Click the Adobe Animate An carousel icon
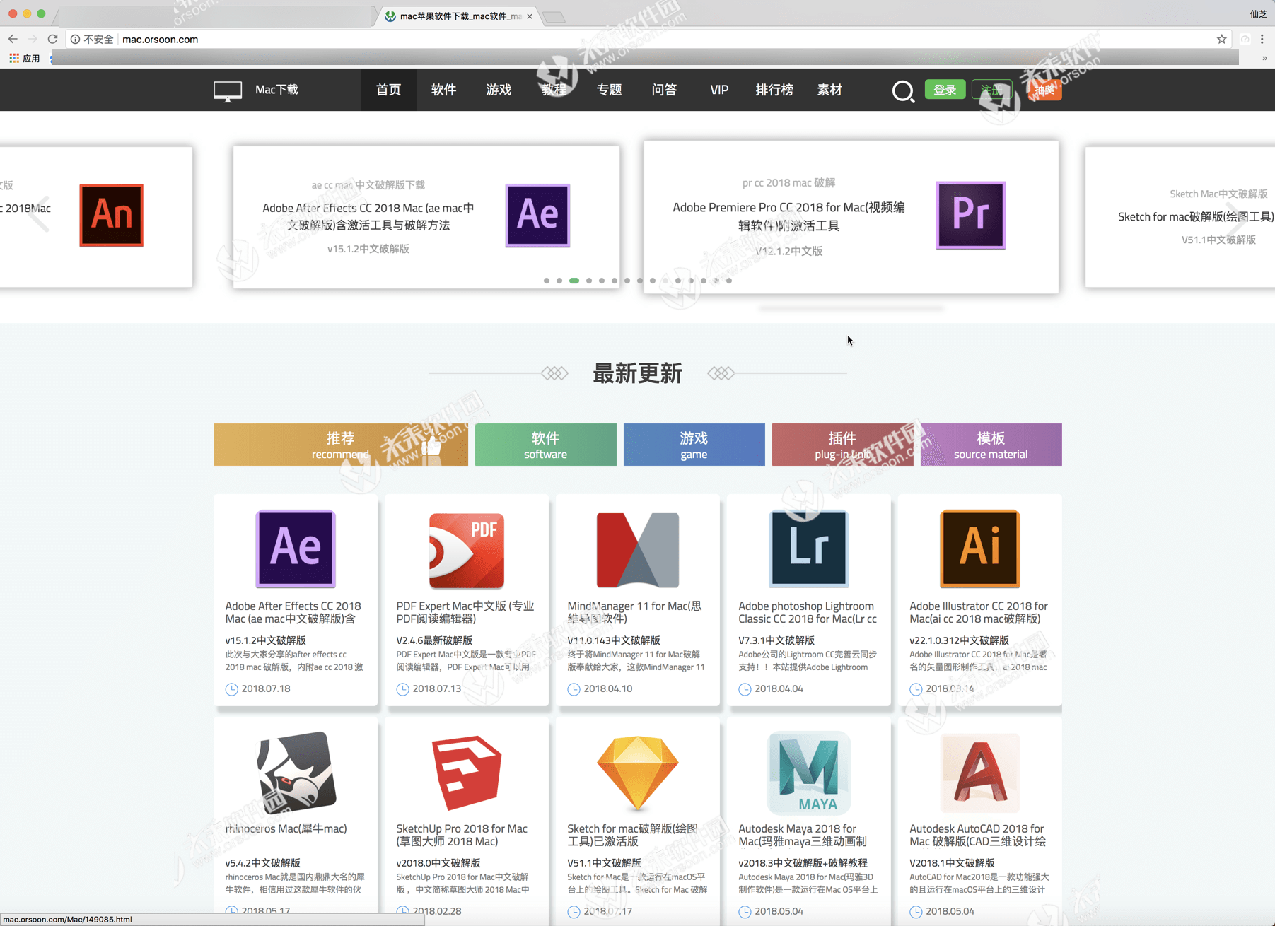Viewport: 1275px width, 926px height. (111, 215)
